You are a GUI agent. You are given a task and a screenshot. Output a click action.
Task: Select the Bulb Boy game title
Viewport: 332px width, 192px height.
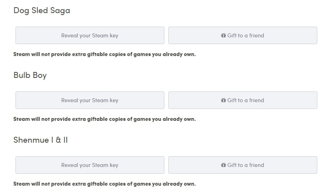point(30,76)
